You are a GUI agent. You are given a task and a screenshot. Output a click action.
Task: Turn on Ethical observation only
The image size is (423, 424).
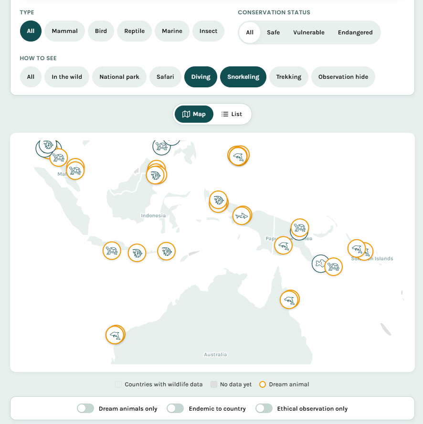click(264, 408)
